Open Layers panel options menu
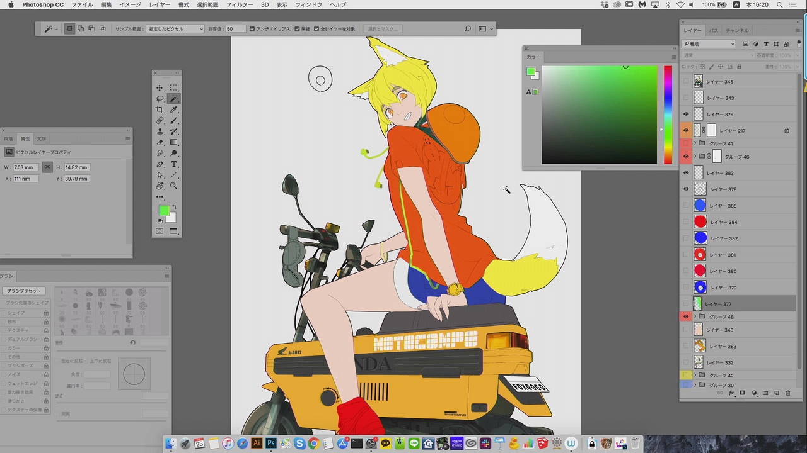 pos(798,30)
